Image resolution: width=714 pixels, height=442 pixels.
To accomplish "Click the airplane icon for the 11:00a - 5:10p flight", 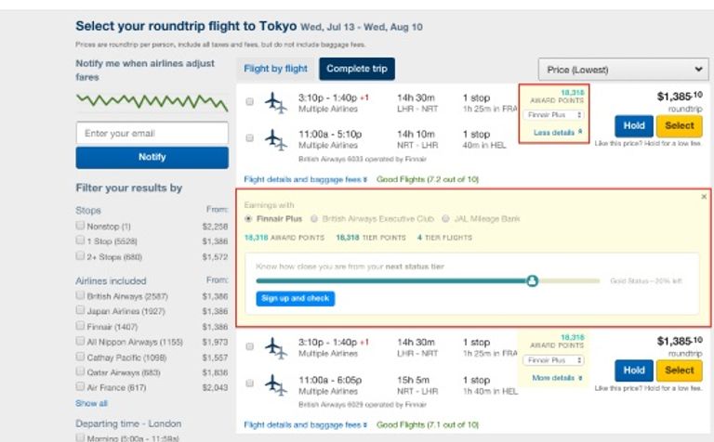I will coord(276,139).
